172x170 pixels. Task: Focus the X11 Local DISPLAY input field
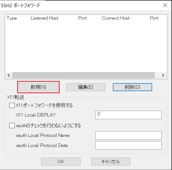pos(129,115)
